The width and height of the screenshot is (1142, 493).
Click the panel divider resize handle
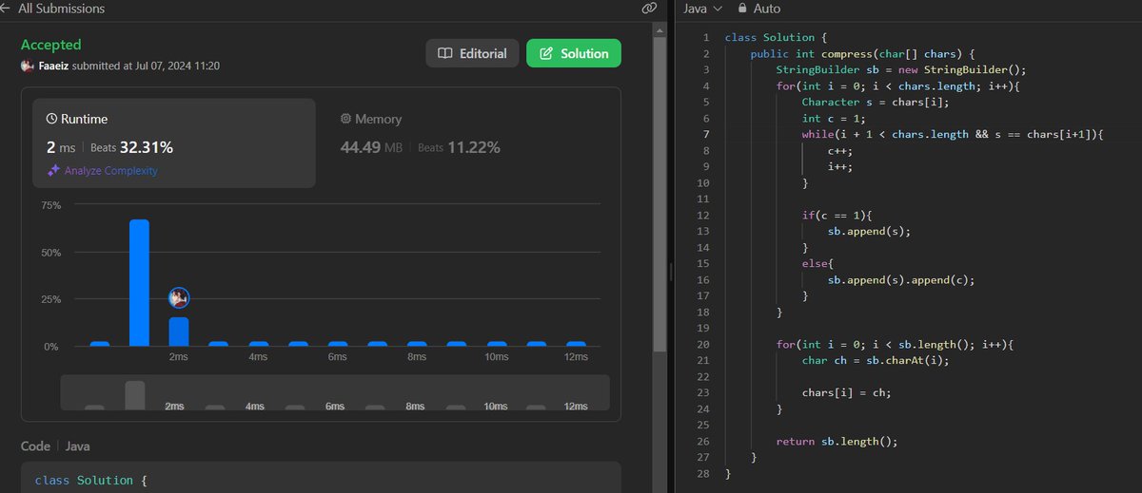pos(671,272)
